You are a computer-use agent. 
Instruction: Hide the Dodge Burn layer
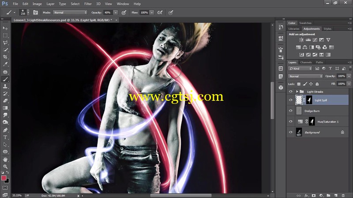(291, 111)
